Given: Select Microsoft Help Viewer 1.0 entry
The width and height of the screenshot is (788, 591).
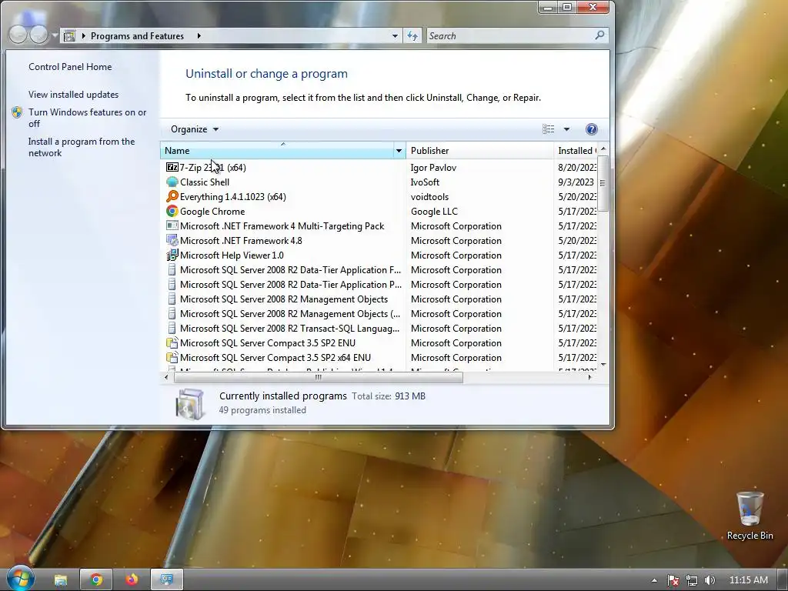Looking at the screenshot, I should pos(232,255).
